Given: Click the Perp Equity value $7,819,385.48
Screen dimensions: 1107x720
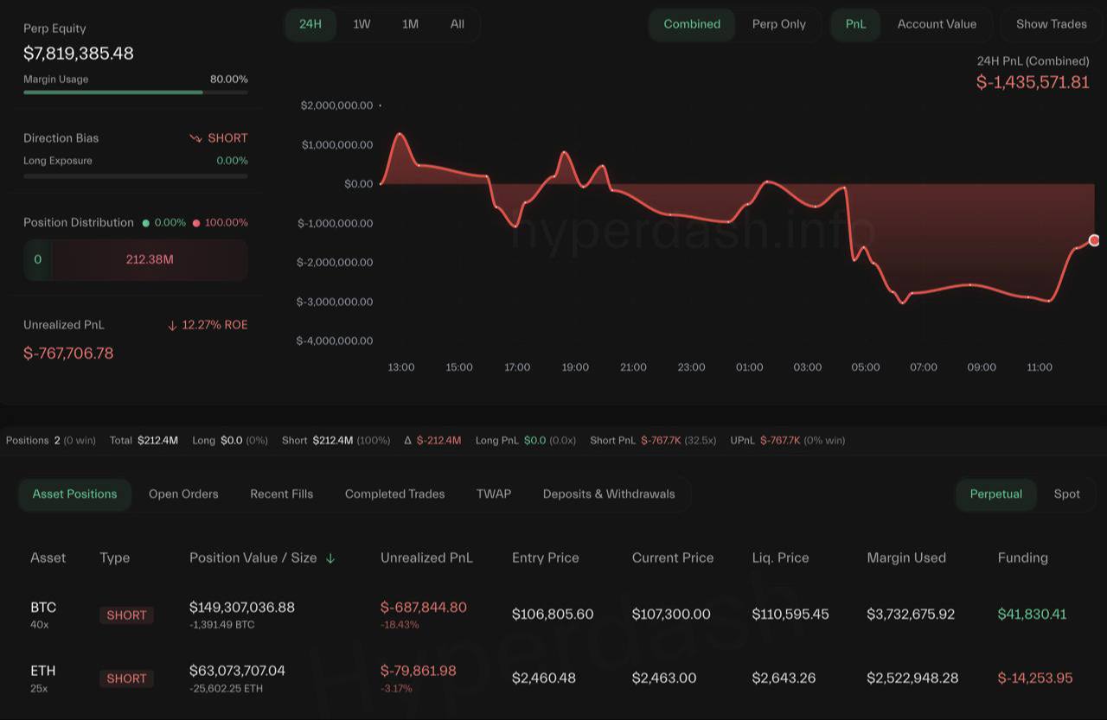Looking at the screenshot, I should [x=79, y=54].
